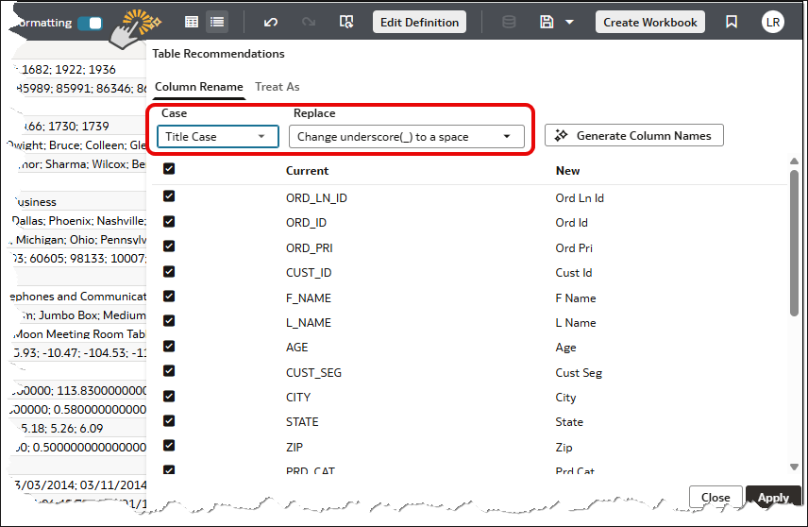
Task: Click the Edit Definition button
Action: click(419, 22)
